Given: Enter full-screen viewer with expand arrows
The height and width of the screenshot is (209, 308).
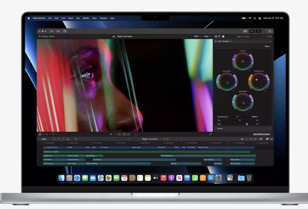Looking at the screenshot, I should 210,134.
